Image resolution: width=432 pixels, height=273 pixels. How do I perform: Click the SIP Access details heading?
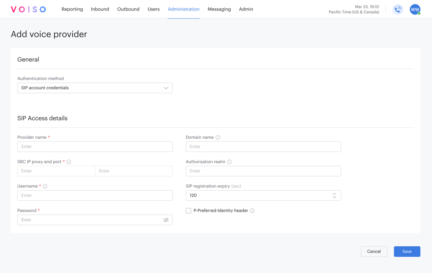pyautogui.click(x=42, y=118)
